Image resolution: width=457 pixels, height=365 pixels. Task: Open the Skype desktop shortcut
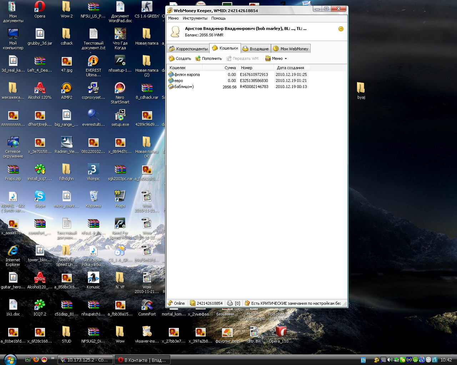tap(40, 200)
